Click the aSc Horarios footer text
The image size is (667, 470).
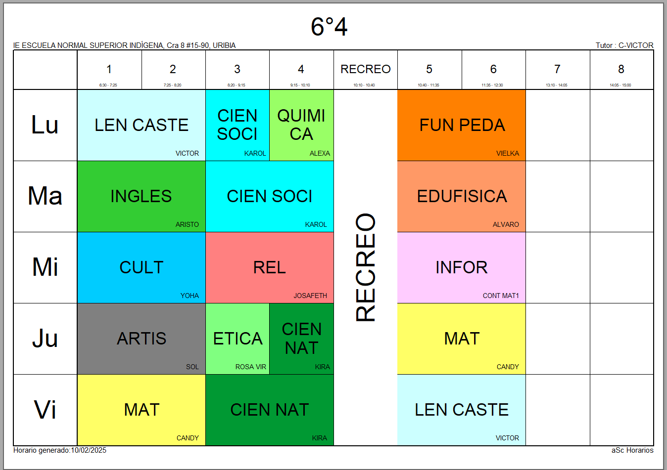tap(632, 450)
